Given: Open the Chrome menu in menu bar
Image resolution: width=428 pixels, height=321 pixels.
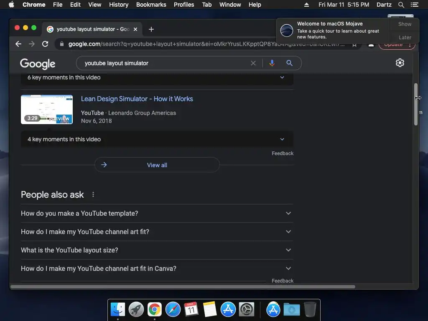Looking at the screenshot, I should (34, 5).
